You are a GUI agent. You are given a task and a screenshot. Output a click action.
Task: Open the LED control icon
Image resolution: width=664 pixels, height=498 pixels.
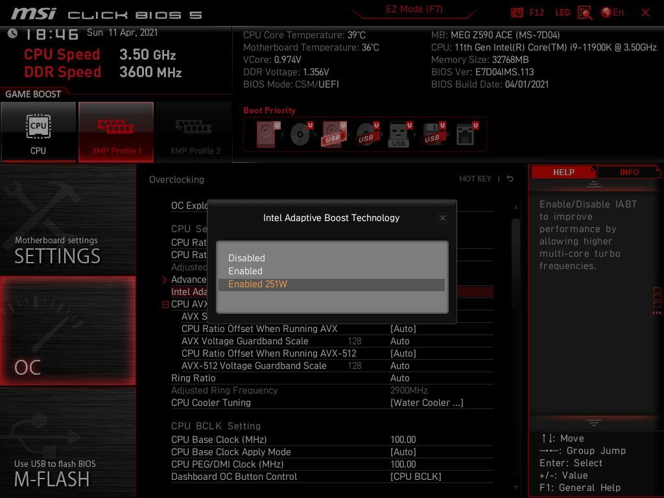(x=562, y=12)
